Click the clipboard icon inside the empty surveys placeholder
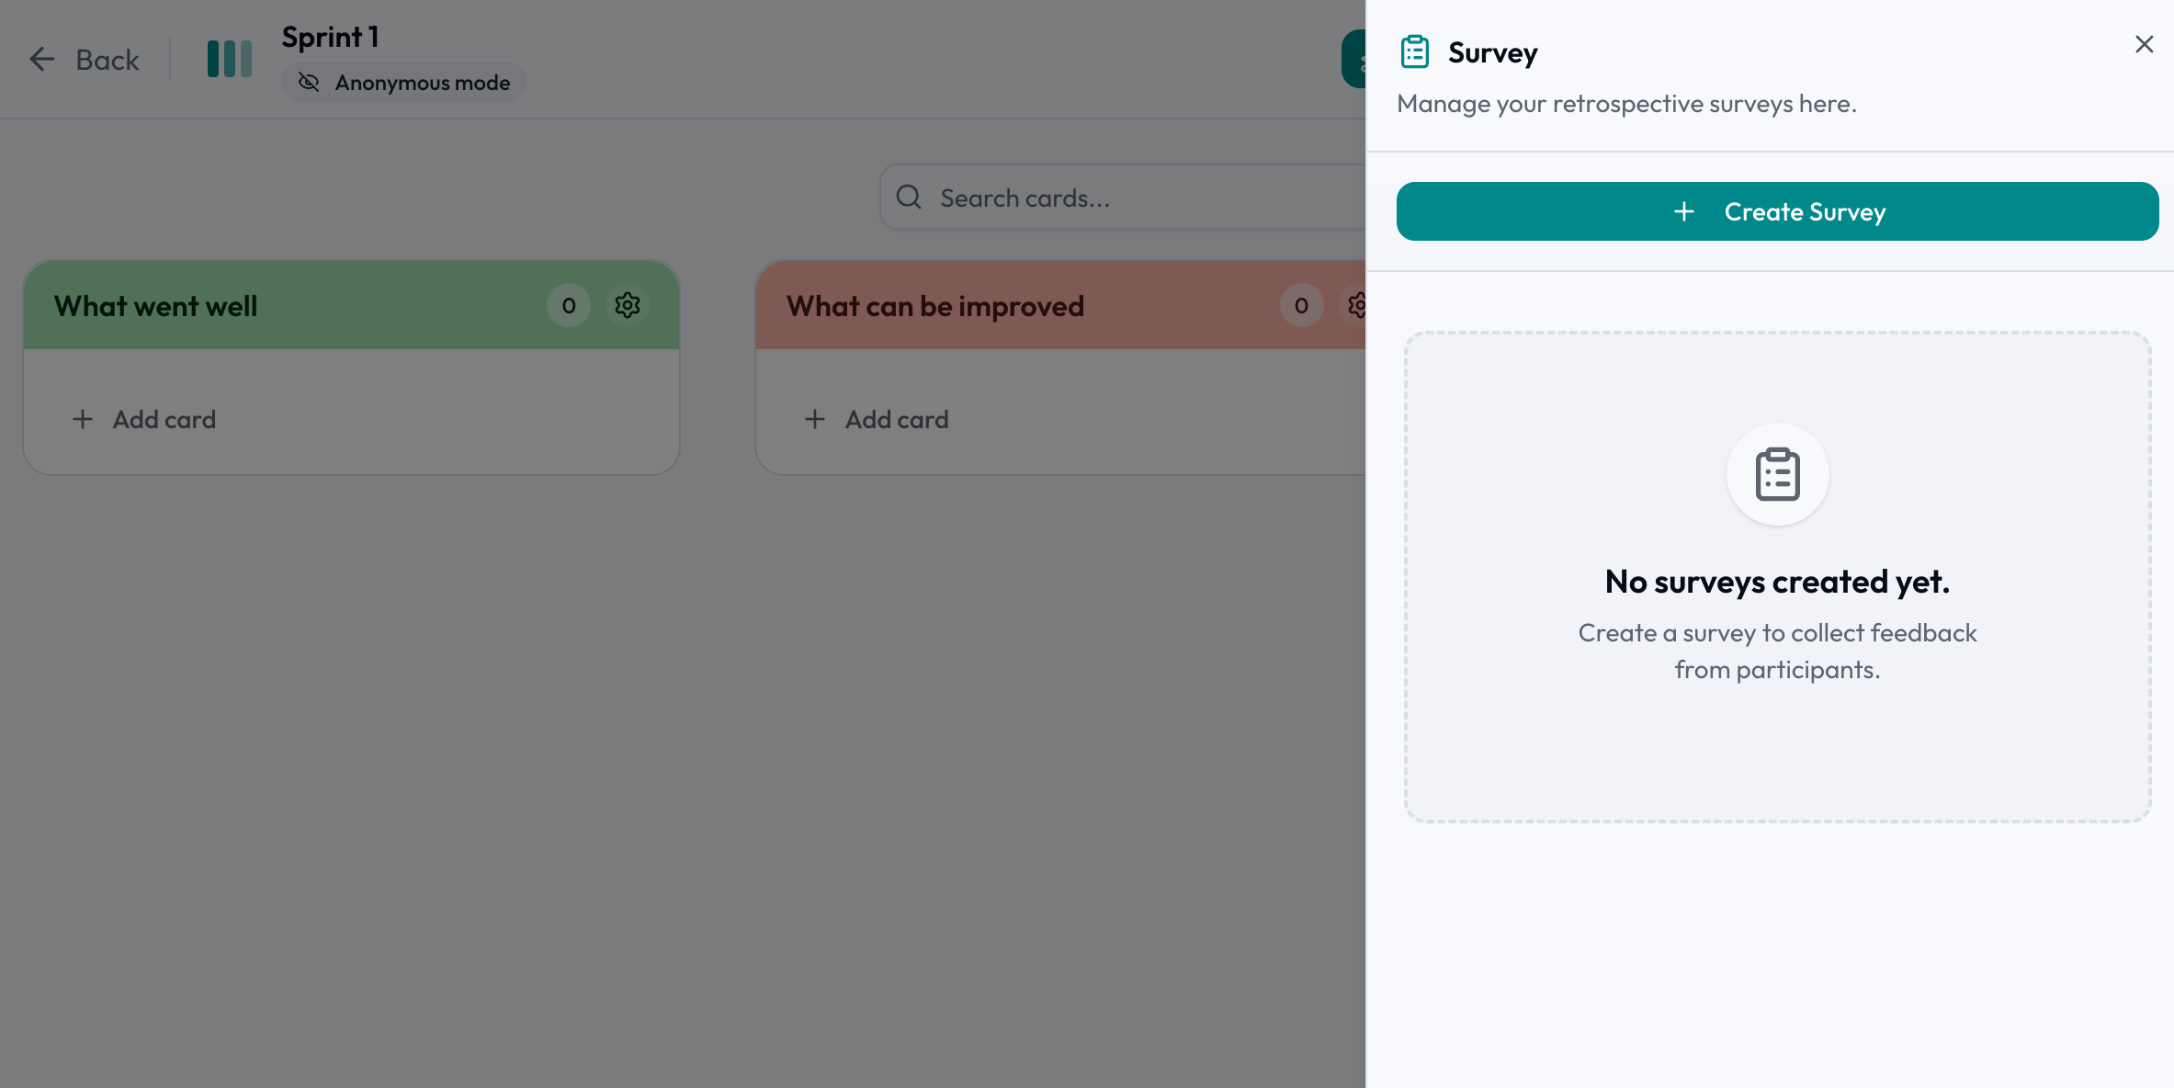 click(x=1776, y=474)
